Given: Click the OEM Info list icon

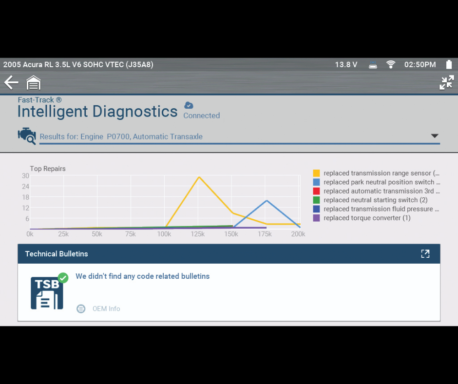Looking at the screenshot, I should pyautogui.click(x=81, y=308).
